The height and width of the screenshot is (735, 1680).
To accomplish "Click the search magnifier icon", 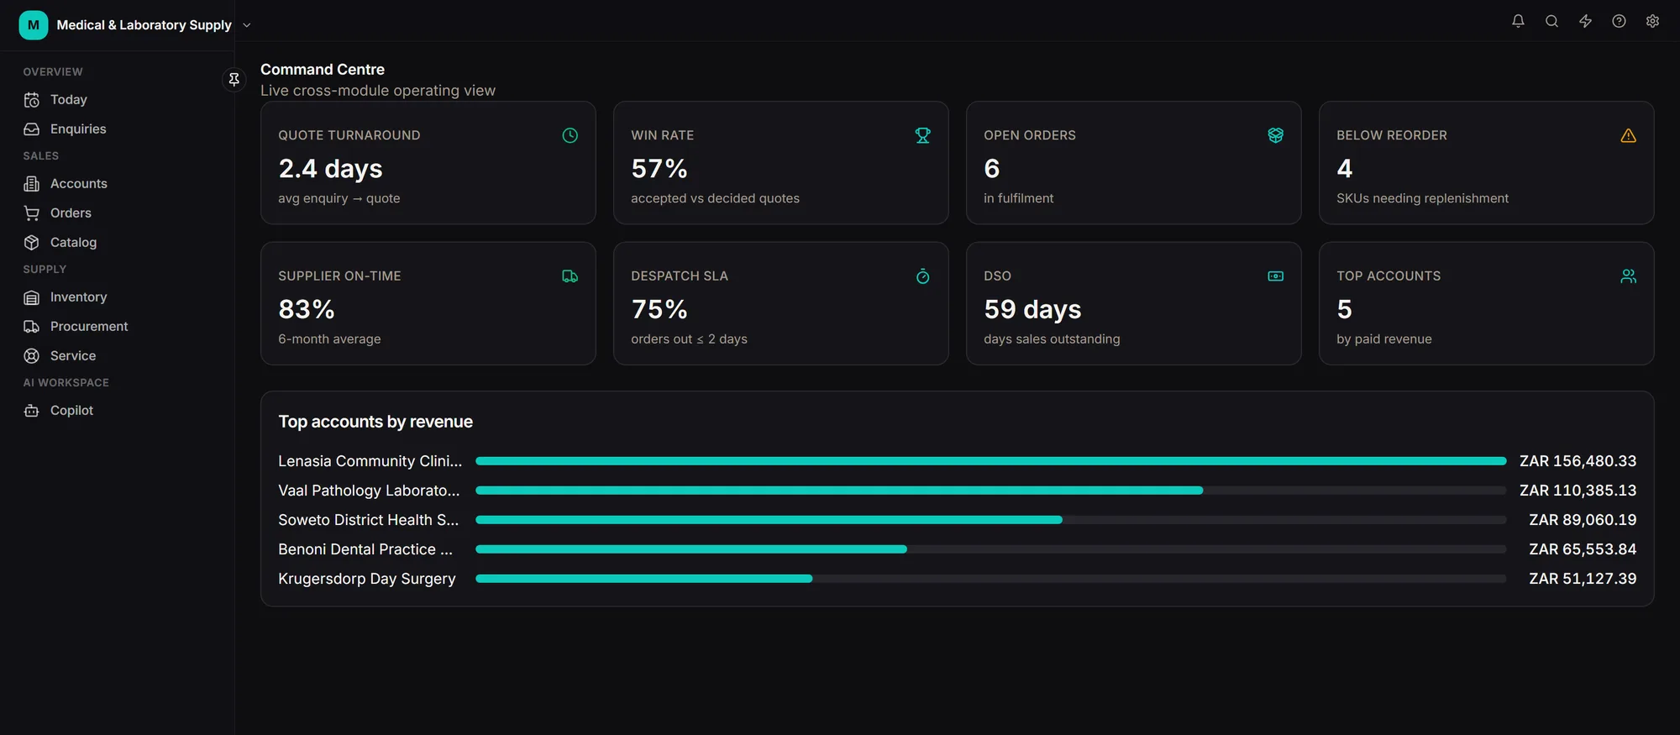I will (1551, 21).
